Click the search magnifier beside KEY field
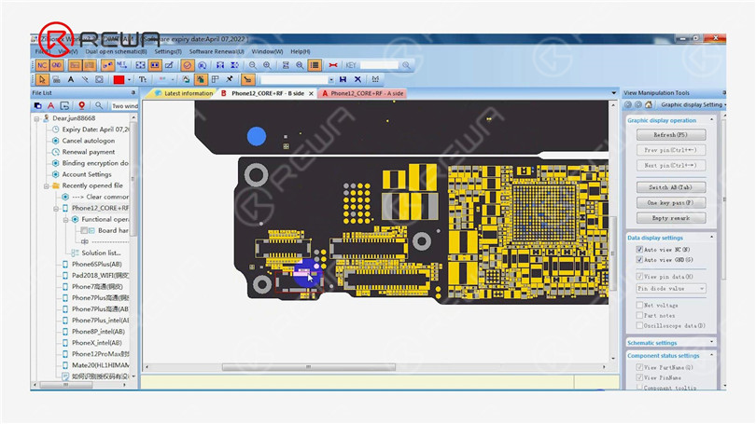Screen dimensions: 756x424 pos(406,65)
